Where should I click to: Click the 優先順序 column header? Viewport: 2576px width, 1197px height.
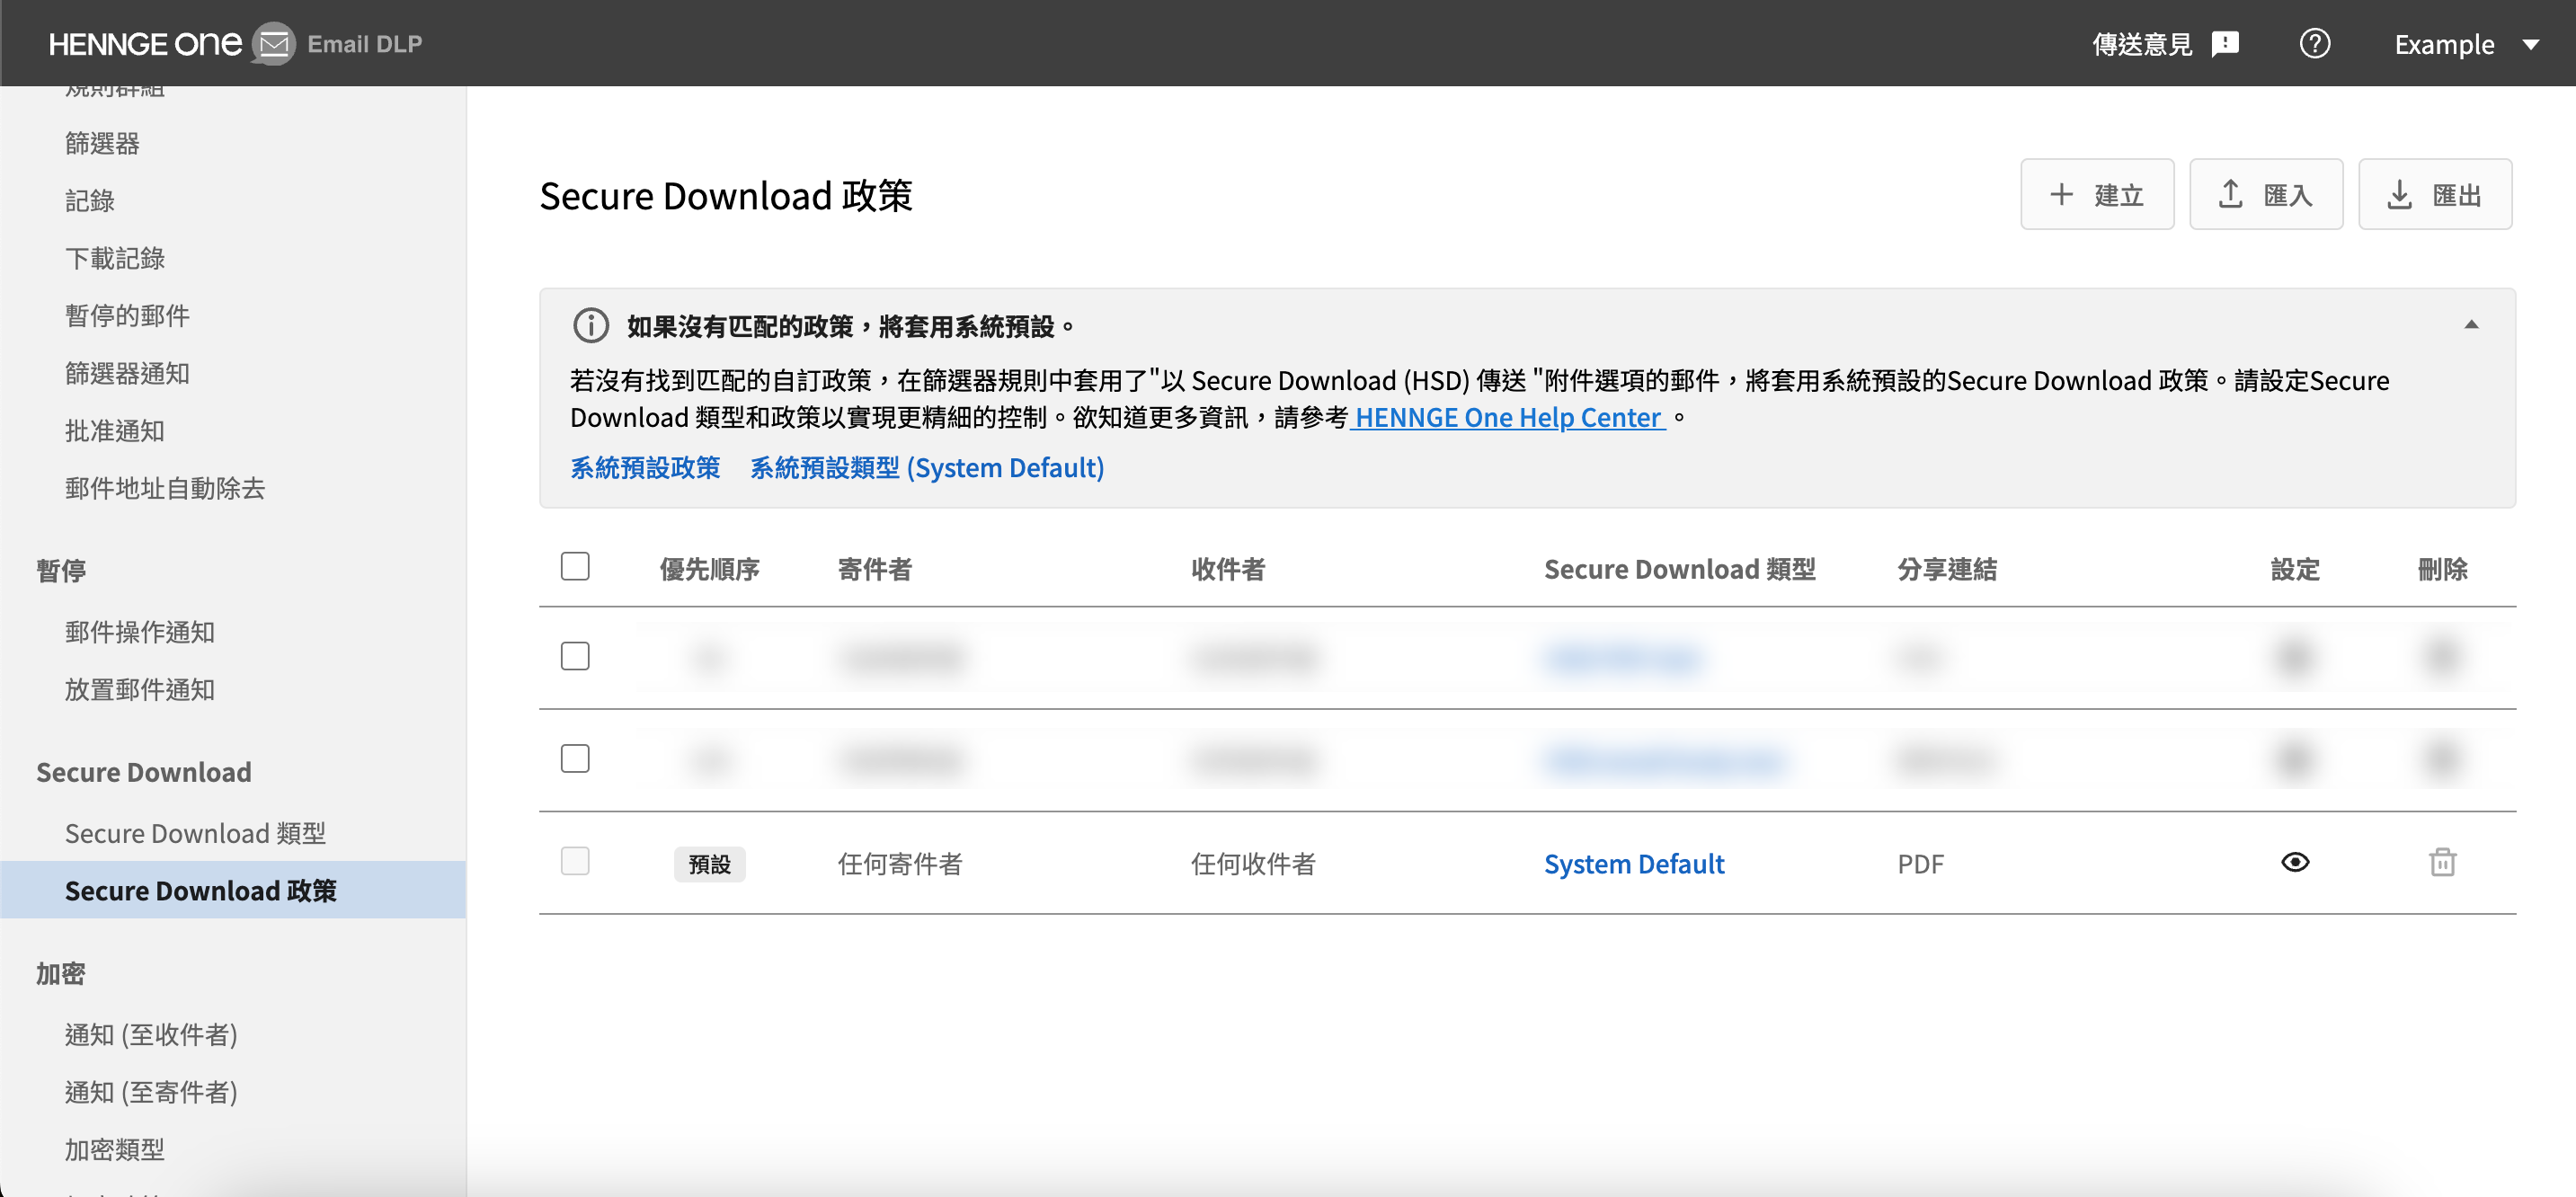pyautogui.click(x=709, y=569)
